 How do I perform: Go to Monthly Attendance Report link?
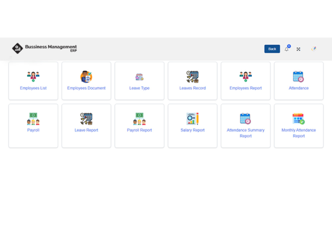[x=298, y=133]
